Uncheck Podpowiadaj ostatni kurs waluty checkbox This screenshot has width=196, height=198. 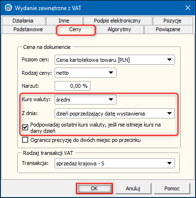coord(25,128)
